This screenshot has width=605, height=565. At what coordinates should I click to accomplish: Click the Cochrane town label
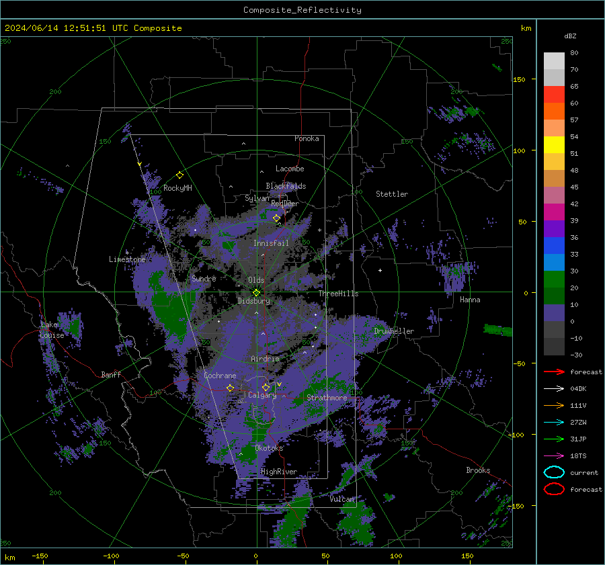click(x=220, y=376)
